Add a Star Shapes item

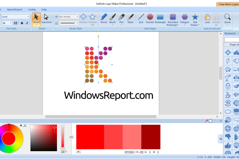click(x=195, y=20)
